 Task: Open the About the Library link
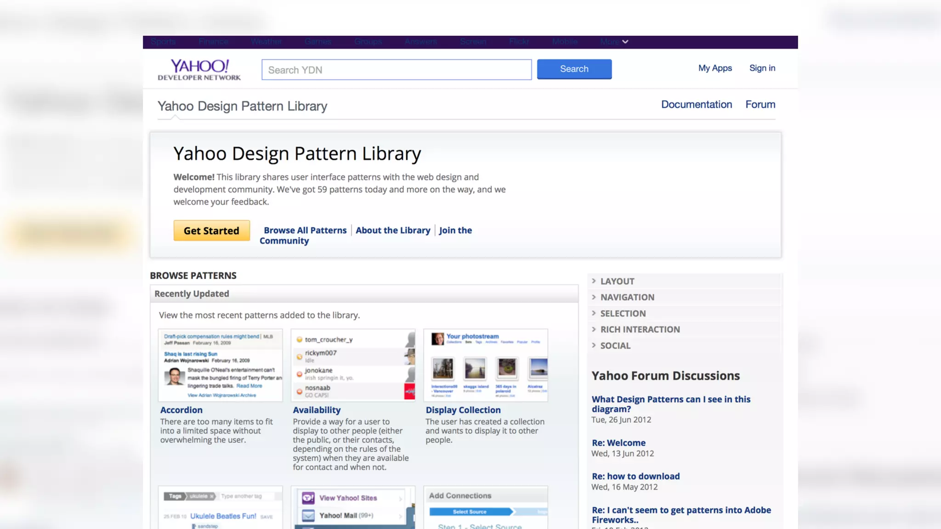[x=393, y=230]
